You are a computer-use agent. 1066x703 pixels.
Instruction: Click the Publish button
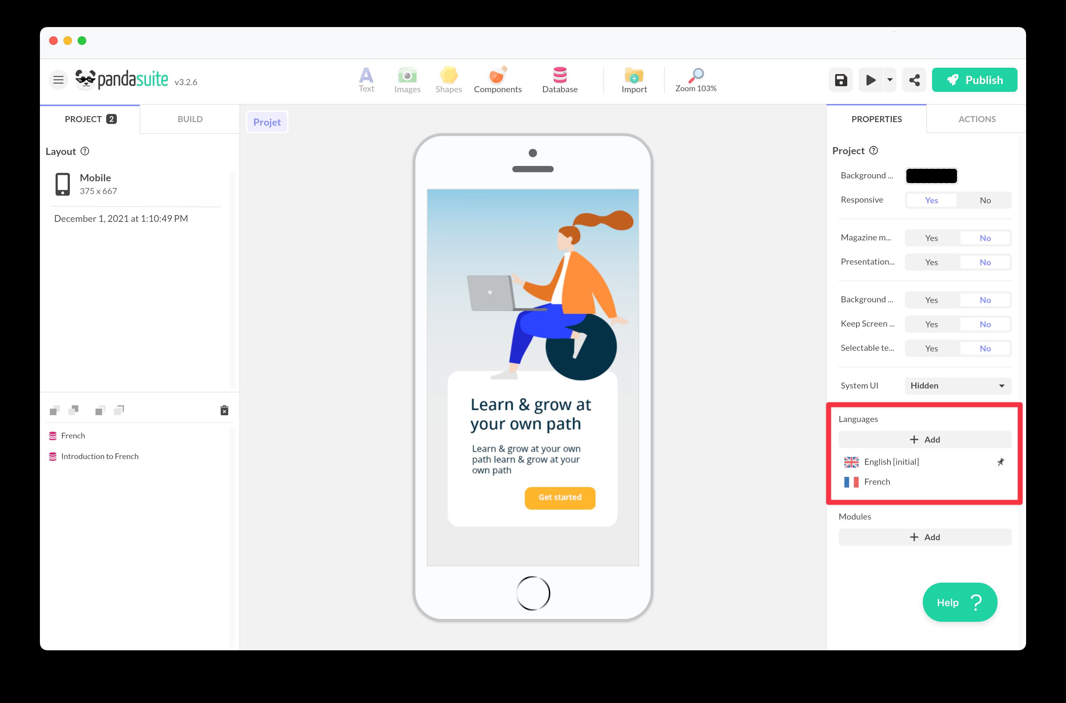pyautogui.click(x=974, y=80)
